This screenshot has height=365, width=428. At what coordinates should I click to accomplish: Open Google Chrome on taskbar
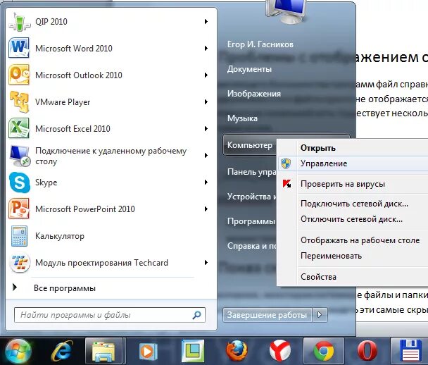(324, 351)
